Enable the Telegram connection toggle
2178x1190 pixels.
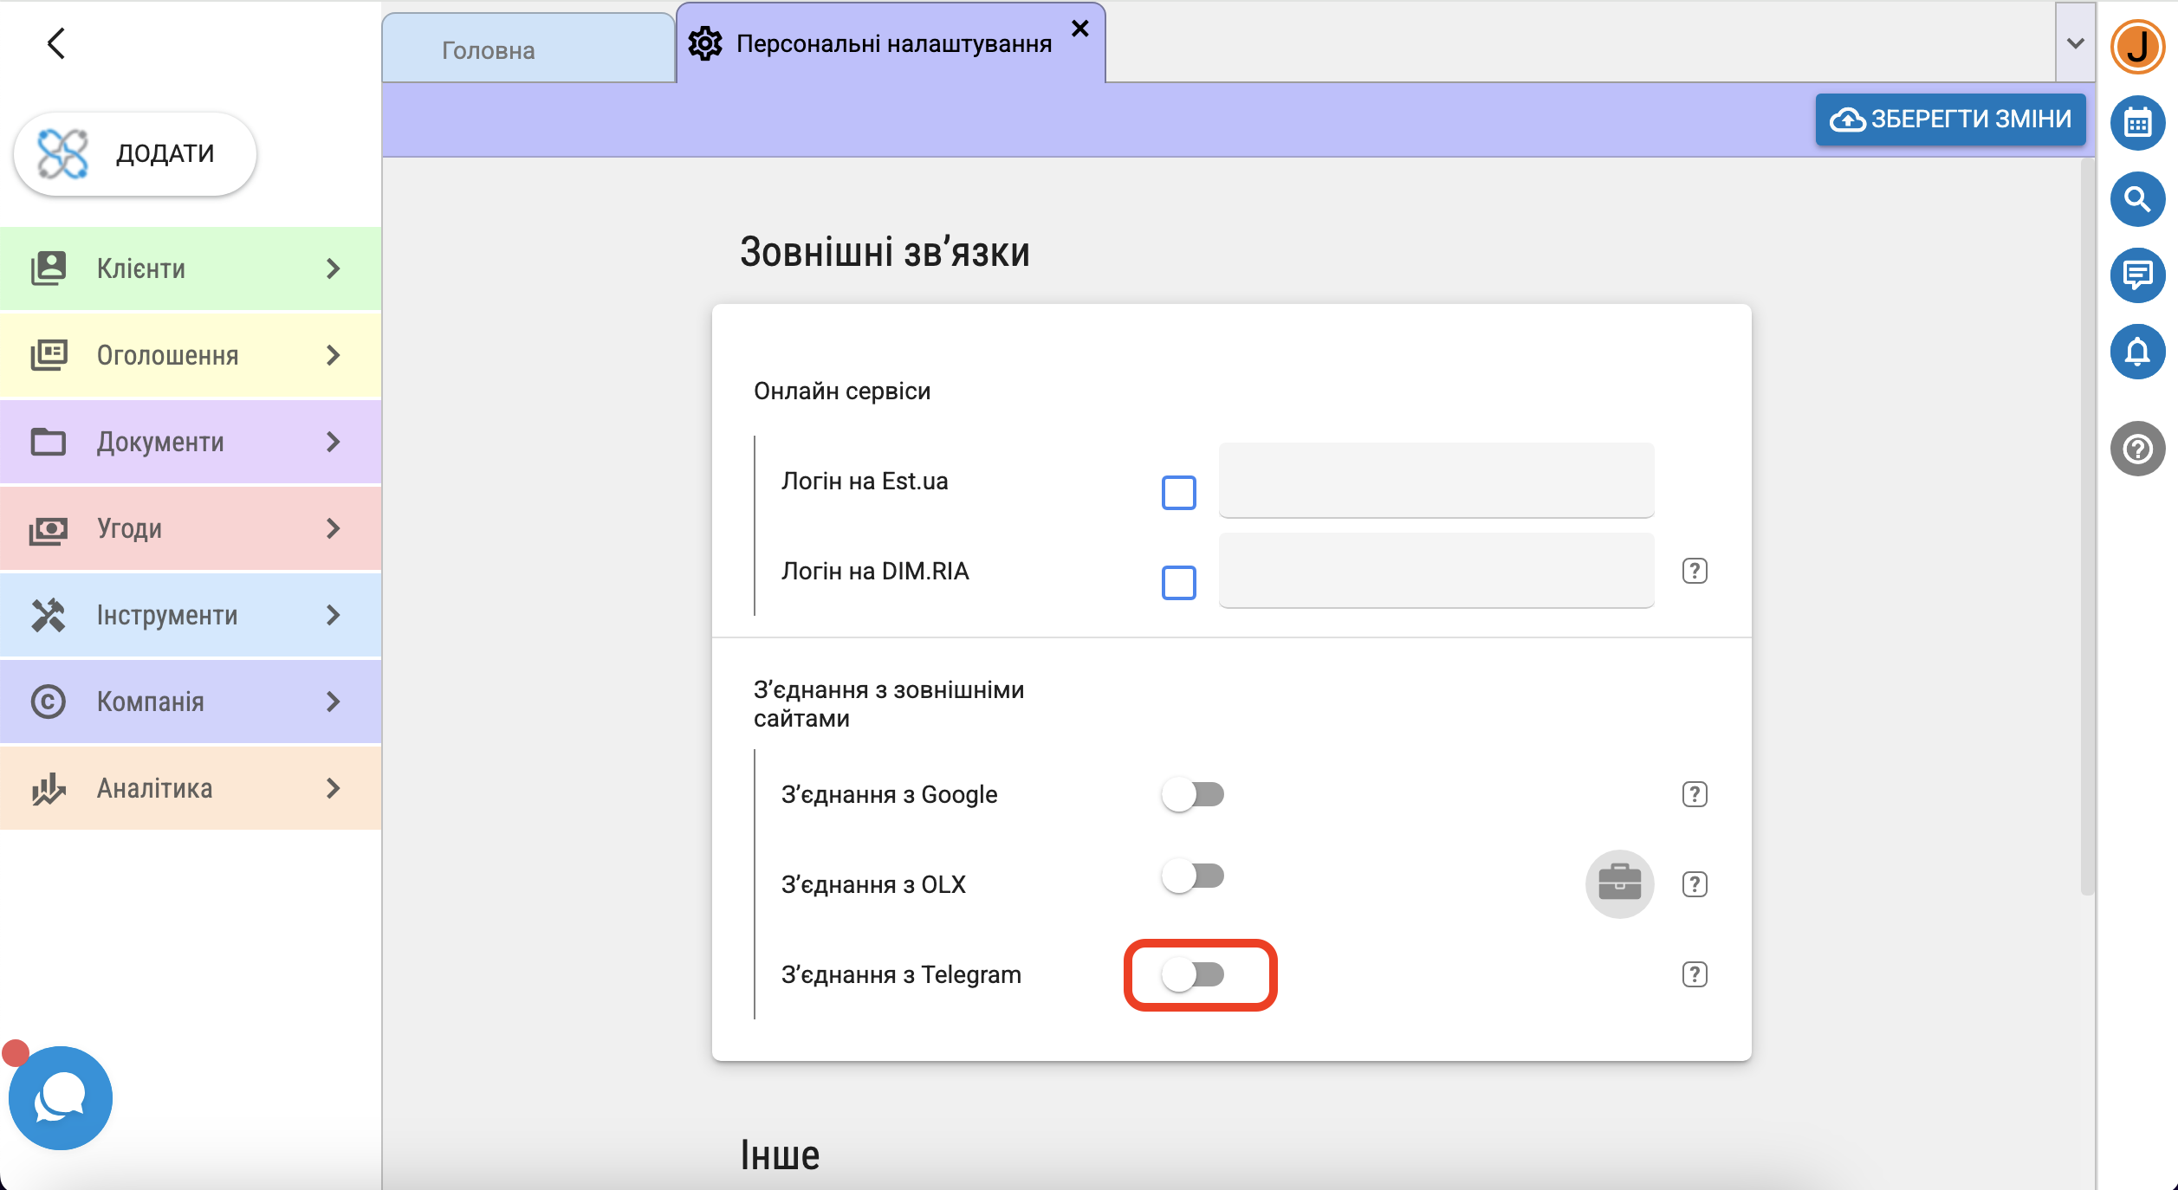pos(1193,974)
